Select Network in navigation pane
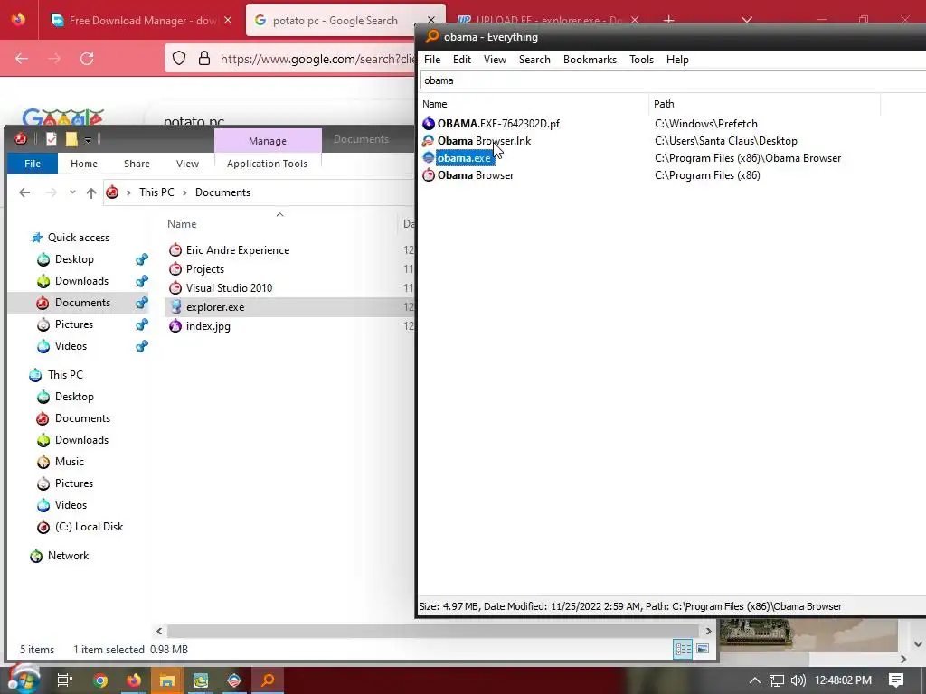 [x=68, y=556]
